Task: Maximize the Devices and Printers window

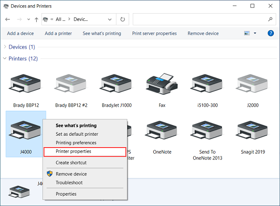Action: click(252, 6)
